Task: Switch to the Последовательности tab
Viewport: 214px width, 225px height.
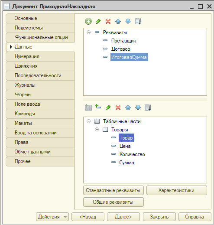Action: coord(40,75)
